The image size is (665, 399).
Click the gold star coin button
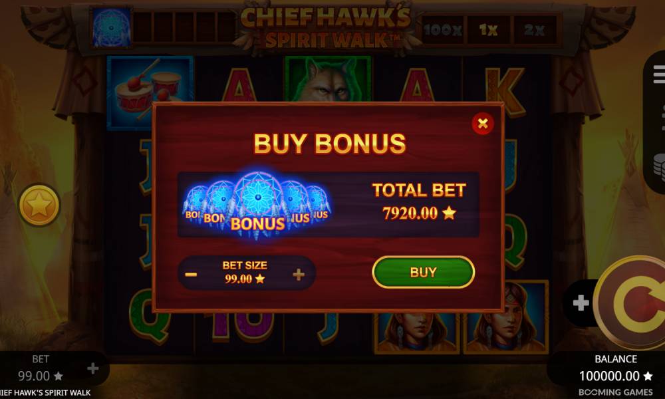click(39, 205)
